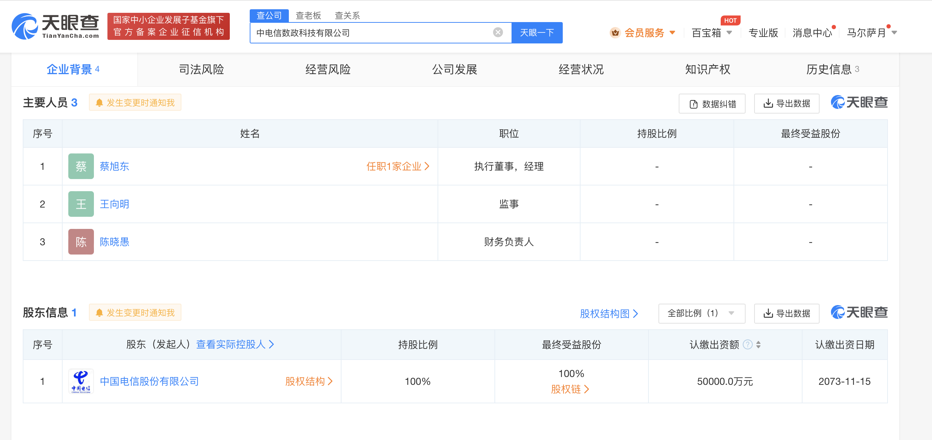Click the crown icon beside 会员服务
Image resolution: width=932 pixels, height=440 pixels.
(615, 33)
